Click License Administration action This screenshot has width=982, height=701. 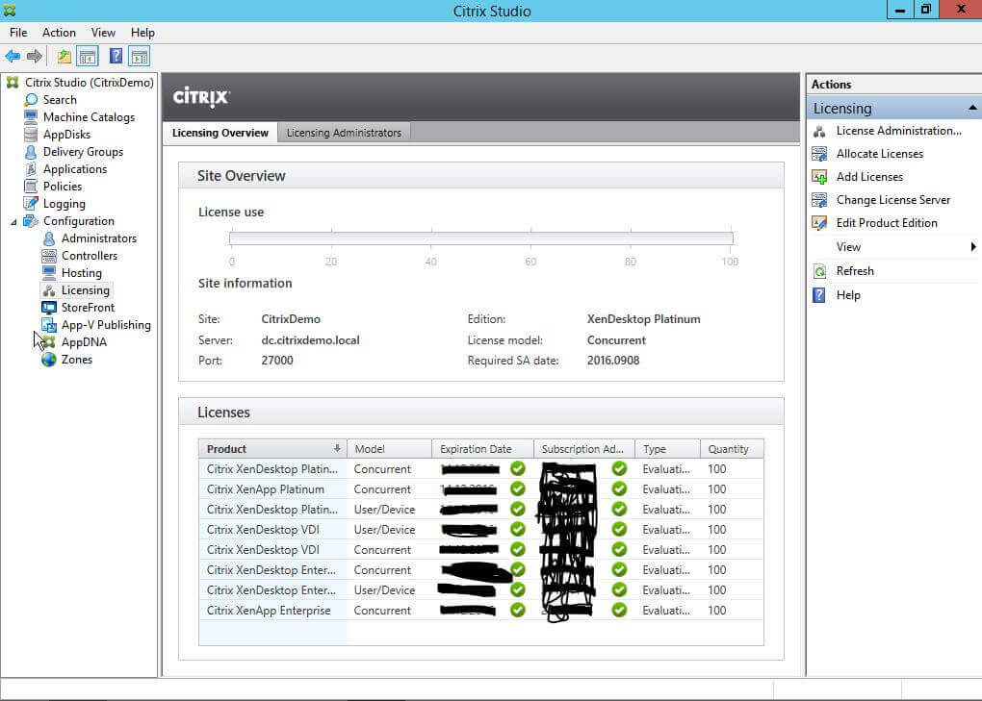click(898, 131)
